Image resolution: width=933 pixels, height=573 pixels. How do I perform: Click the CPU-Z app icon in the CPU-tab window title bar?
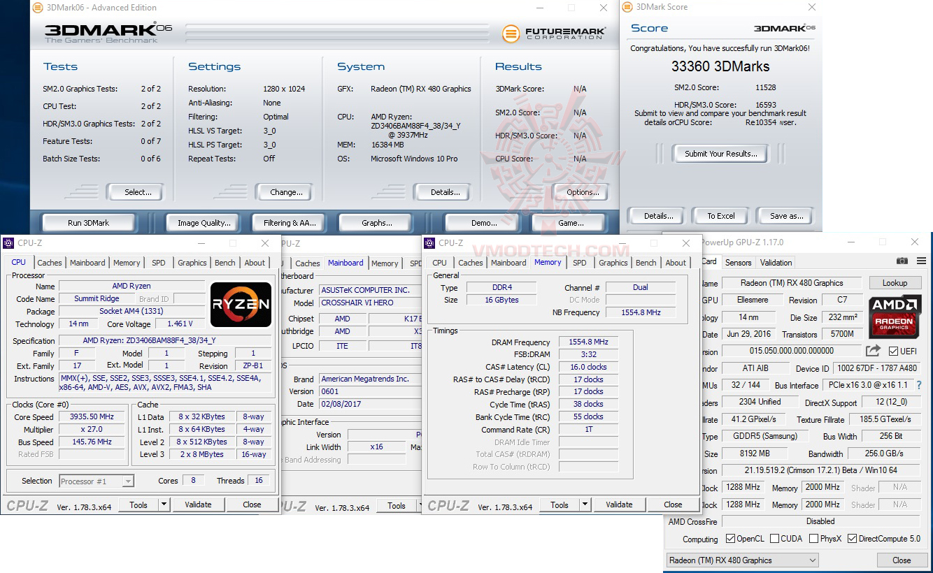pos(8,243)
